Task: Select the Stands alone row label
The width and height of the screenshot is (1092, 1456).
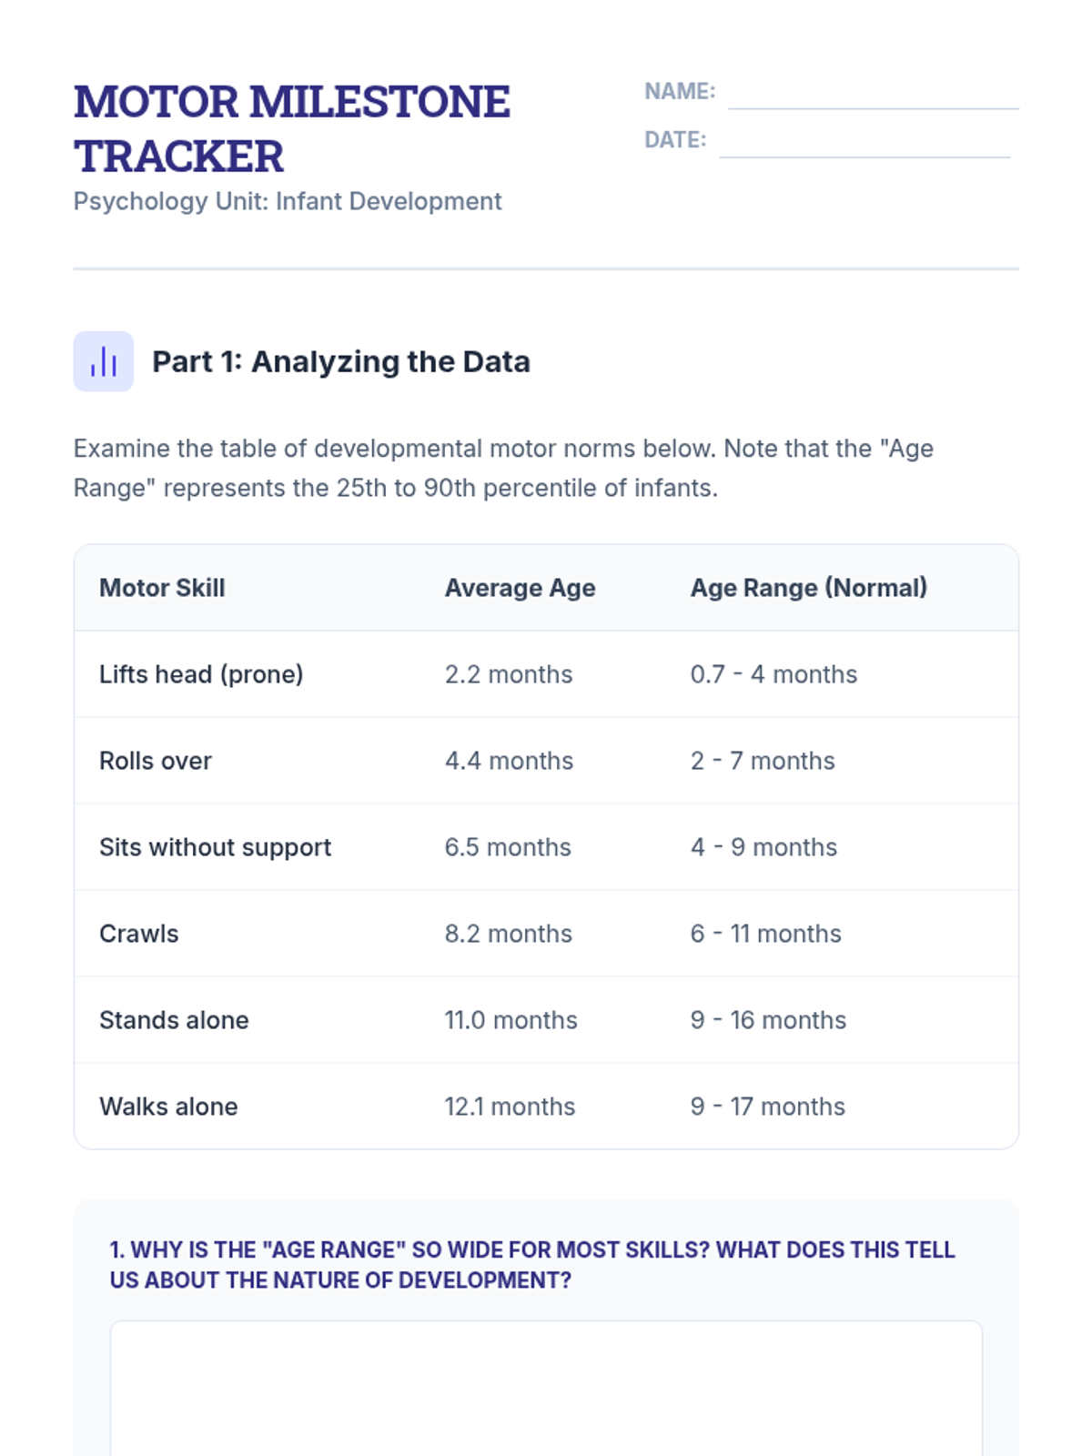Action: (174, 1020)
